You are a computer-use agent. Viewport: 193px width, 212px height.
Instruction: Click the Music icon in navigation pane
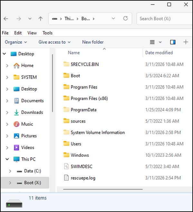click(16, 124)
